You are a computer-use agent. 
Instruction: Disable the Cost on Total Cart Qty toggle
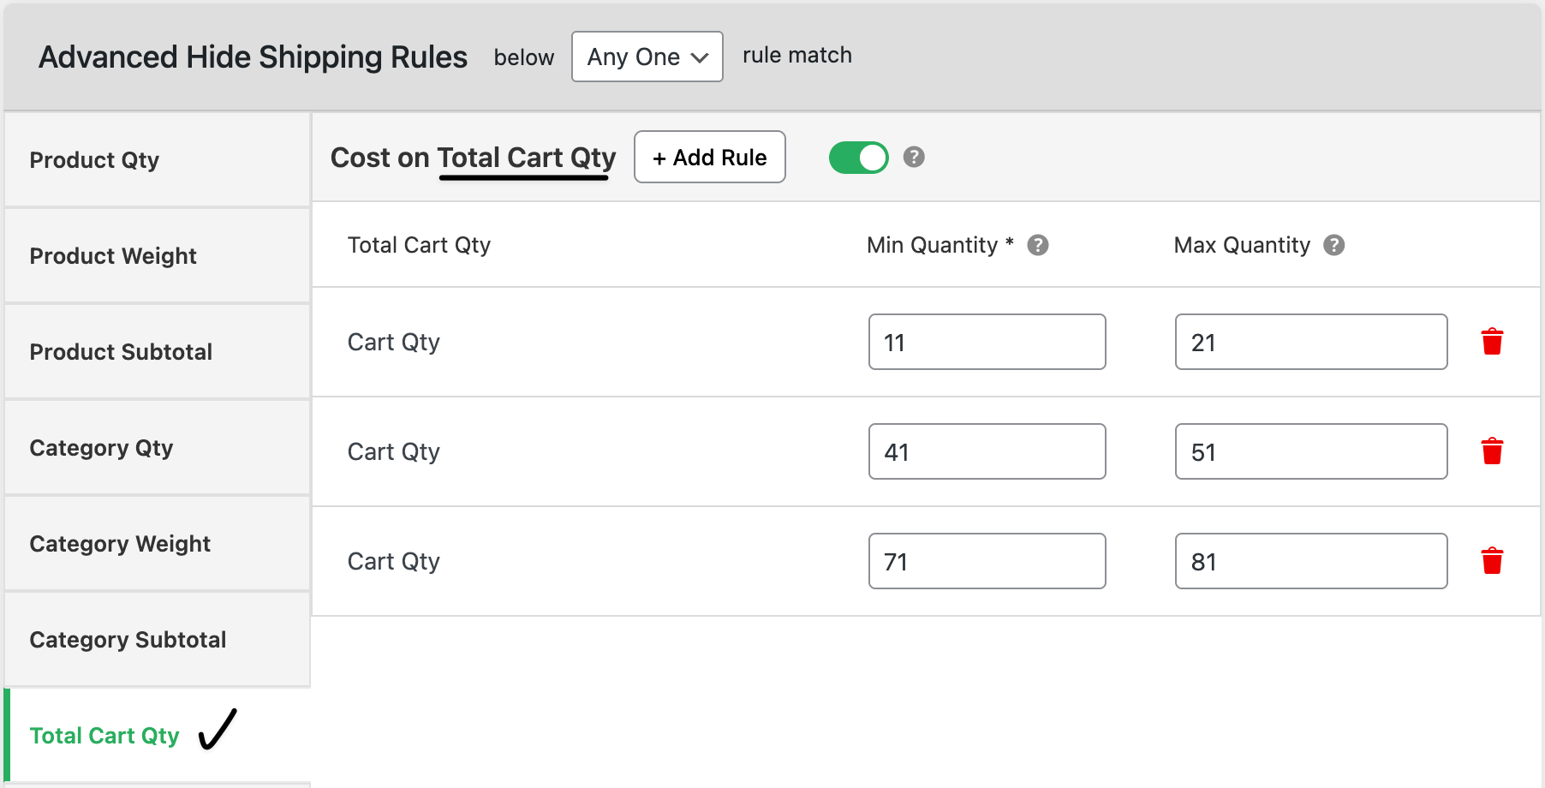[x=858, y=157]
